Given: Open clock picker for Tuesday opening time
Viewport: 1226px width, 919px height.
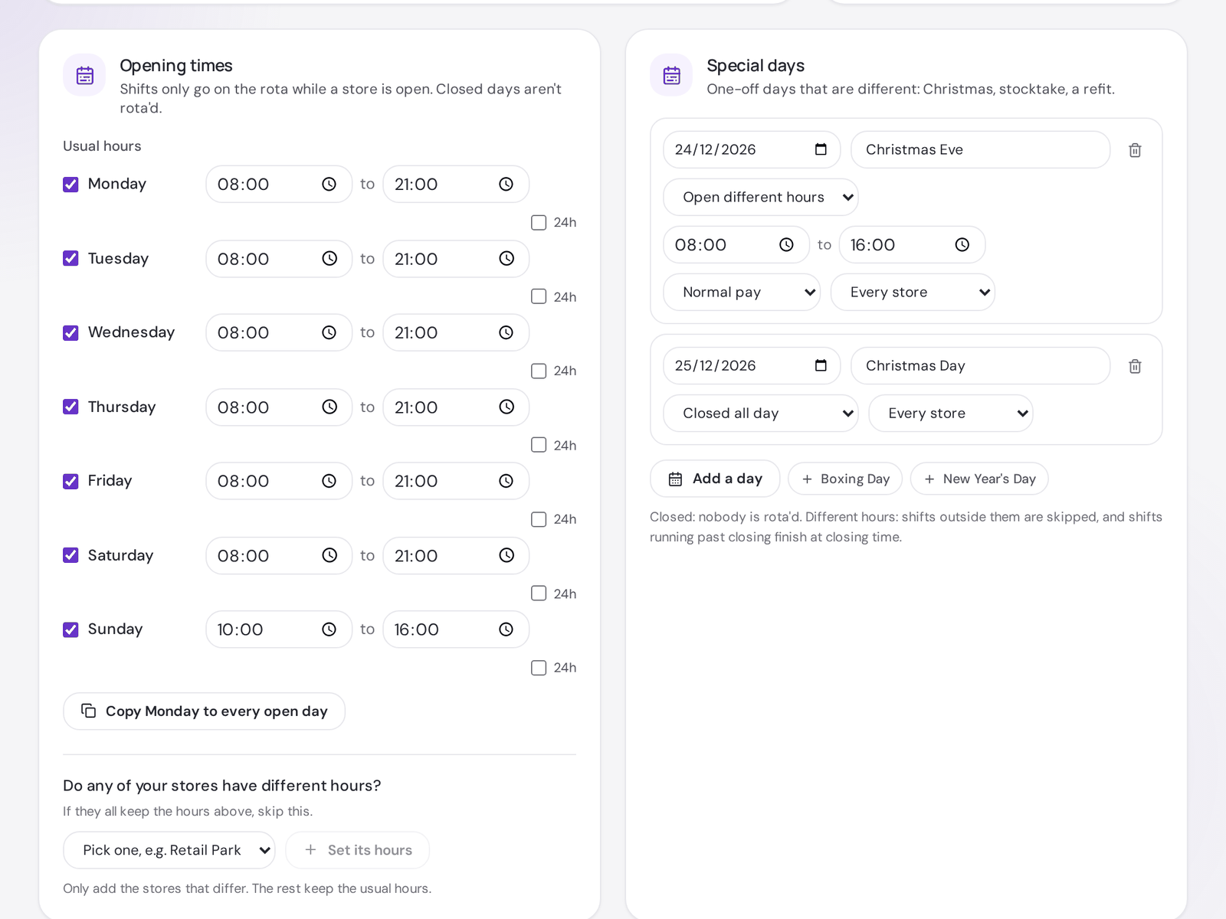Looking at the screenshot, I should (329, 259).
